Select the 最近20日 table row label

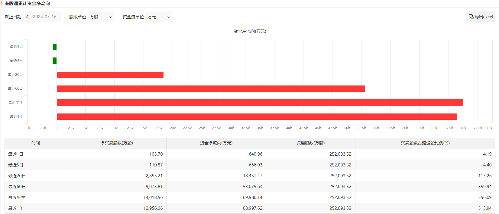pyautogui.click(x=17, y=176)
